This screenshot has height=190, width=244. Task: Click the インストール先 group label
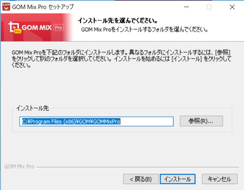(x=33, y=108)
